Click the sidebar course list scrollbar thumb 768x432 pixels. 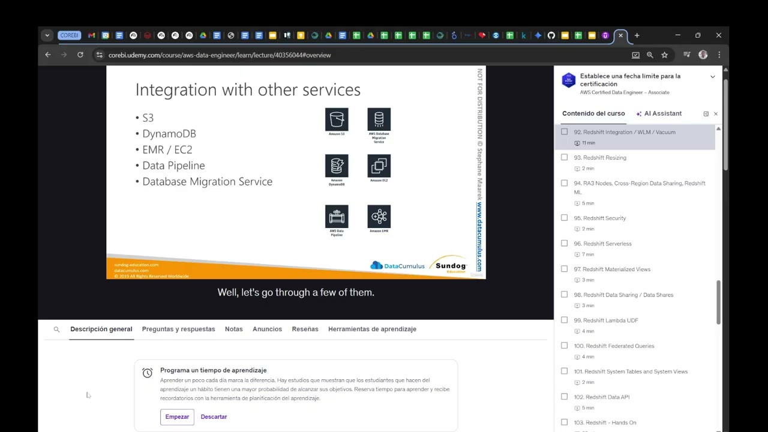[x=718, y=303]
